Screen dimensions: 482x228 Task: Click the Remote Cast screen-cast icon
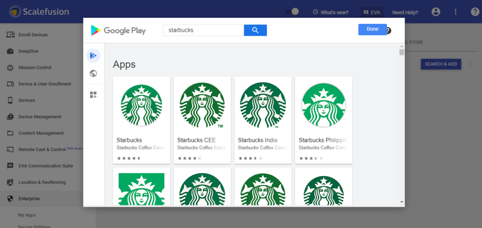(x=10, y=150)
